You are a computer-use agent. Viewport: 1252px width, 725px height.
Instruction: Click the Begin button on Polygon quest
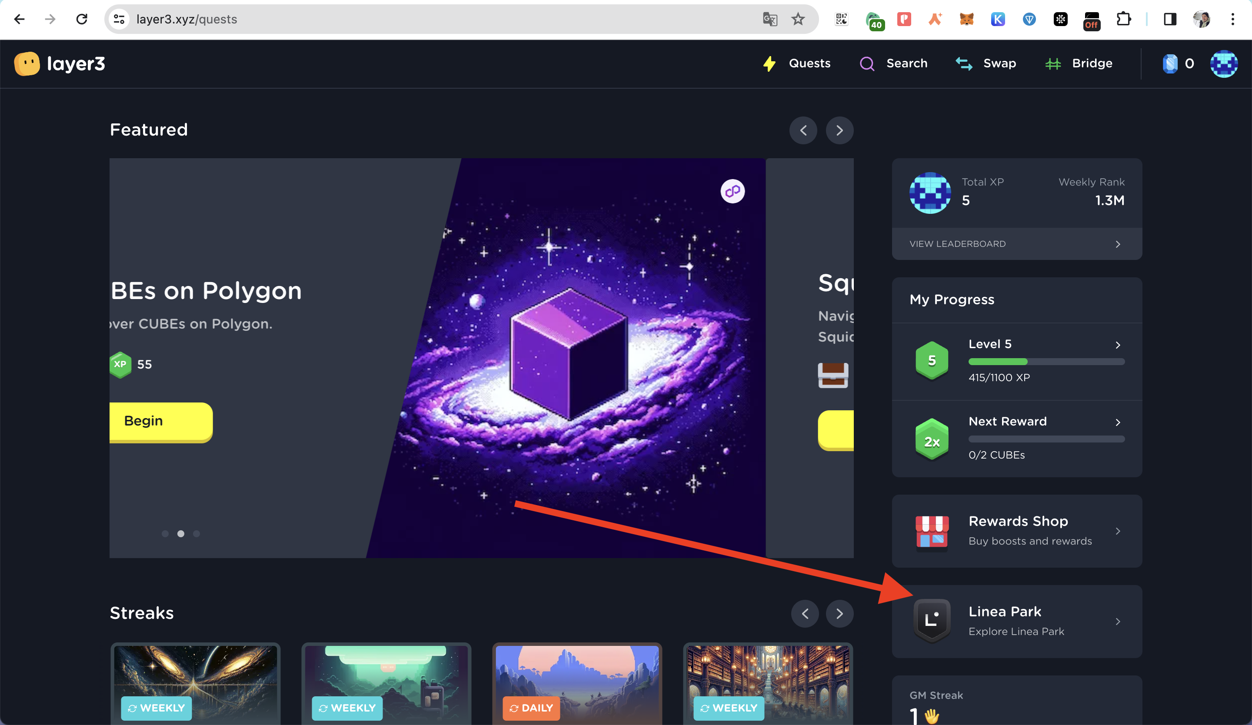coord(161,421)
